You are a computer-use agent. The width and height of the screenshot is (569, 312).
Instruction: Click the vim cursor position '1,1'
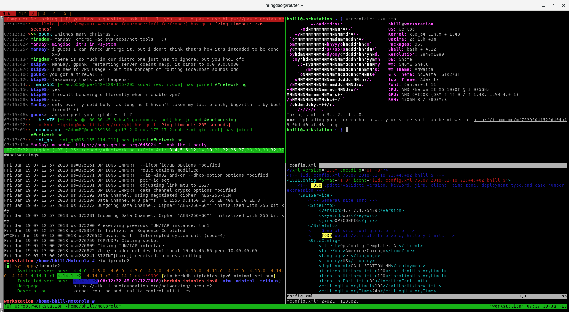coord(523,296)
